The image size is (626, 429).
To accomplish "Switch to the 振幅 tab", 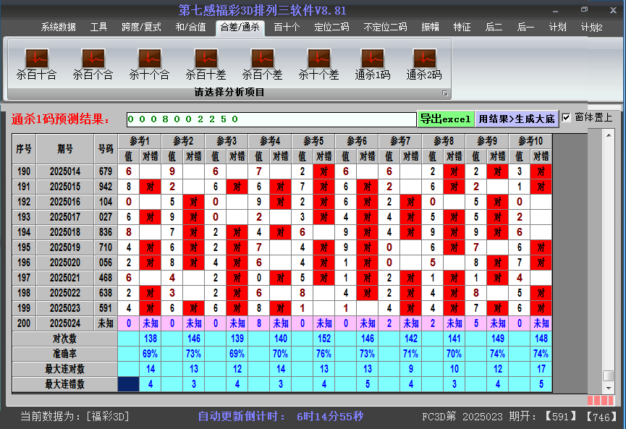I will [431, 27].
